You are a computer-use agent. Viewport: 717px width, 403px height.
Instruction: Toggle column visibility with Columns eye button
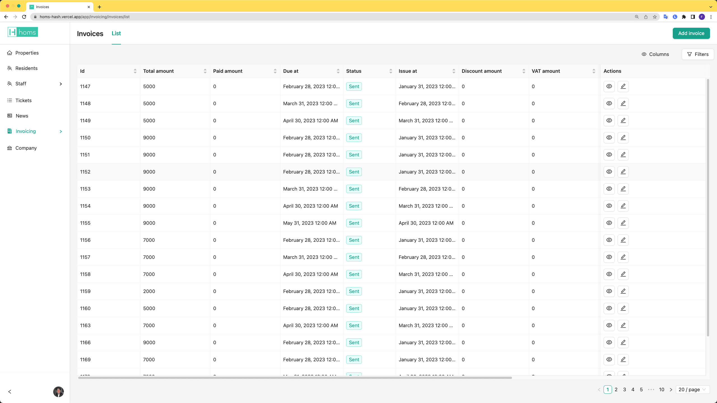[x=655, y=54]
